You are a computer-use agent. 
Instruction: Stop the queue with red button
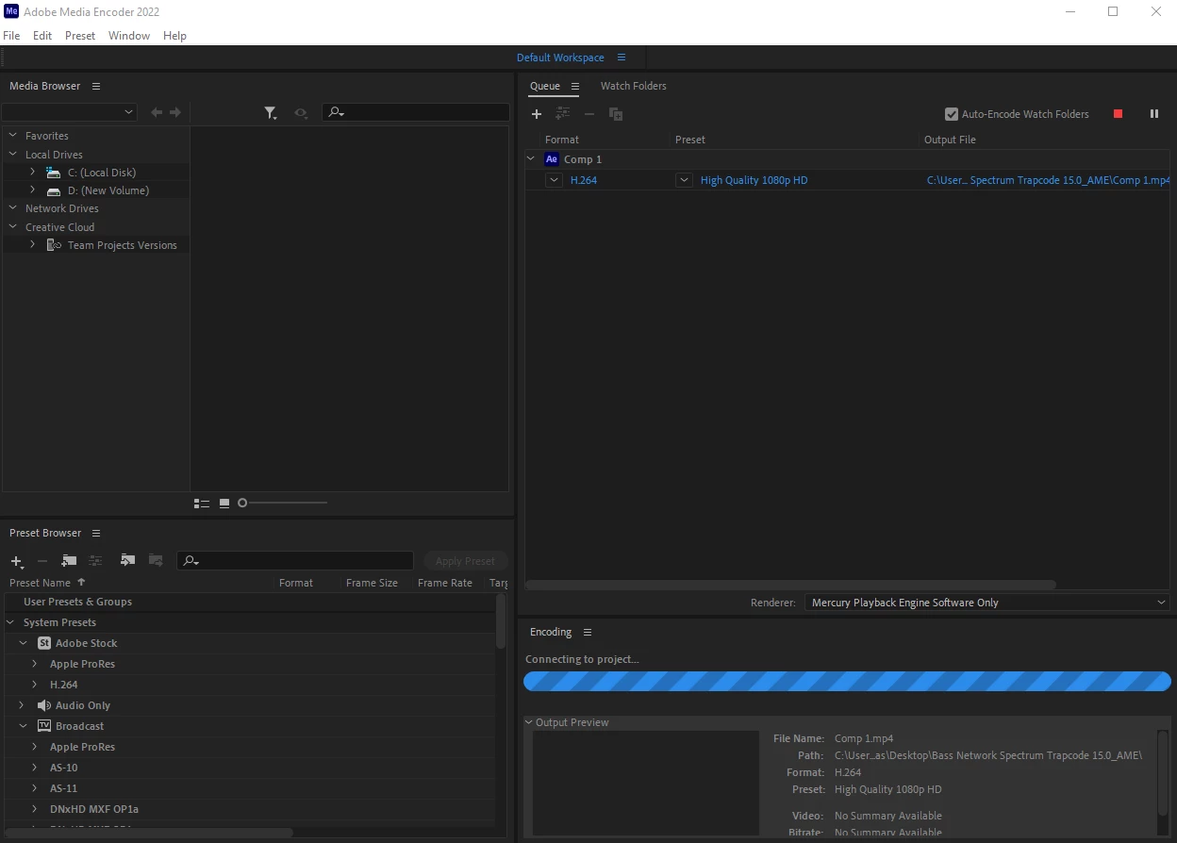click(1119, 114)
